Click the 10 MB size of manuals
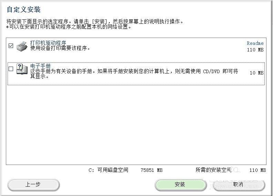This screenshot has width=273, height=196. click(257, 73)
